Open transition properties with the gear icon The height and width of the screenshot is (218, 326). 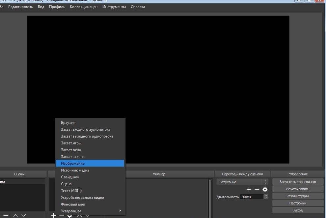[265, 189]
